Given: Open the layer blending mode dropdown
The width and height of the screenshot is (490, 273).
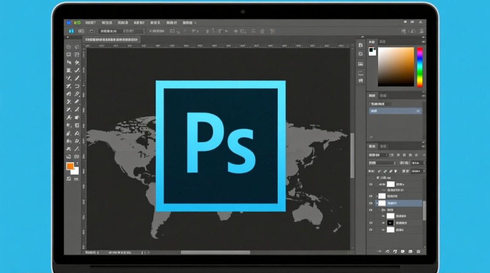Looking at the screenshot, I should 379,155.
